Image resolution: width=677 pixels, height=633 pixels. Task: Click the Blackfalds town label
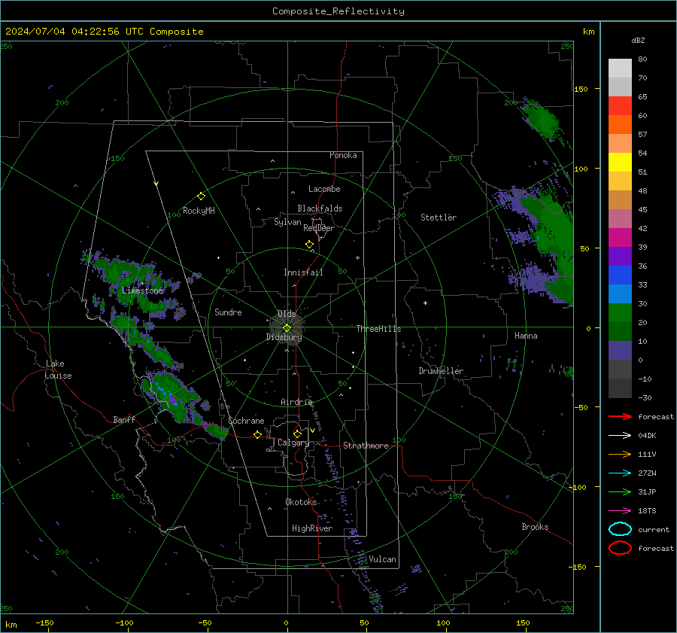pyautogui.click(x=320, y=208)
